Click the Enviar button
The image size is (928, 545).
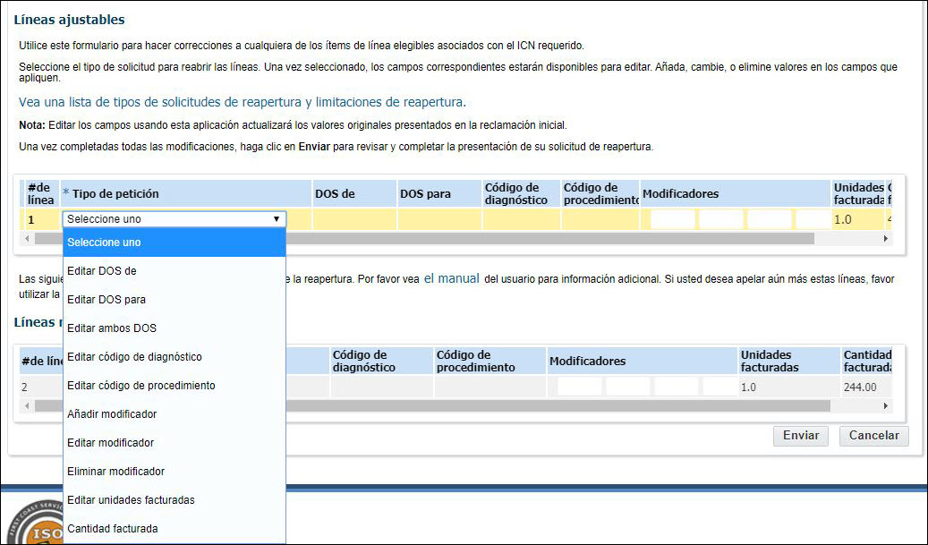pyautogui.click(x=801, y=436)
